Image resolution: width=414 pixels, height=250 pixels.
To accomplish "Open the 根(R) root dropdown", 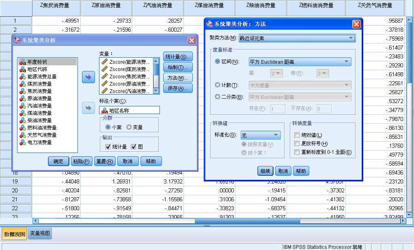I will pyautogui.click(x=323, y=73).
